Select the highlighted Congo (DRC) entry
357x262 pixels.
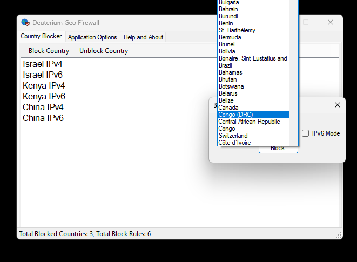coord(253,115)
